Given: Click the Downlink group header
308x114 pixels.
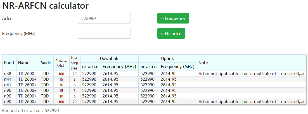Looking at the screenshot, I should [x=109, y=59].
